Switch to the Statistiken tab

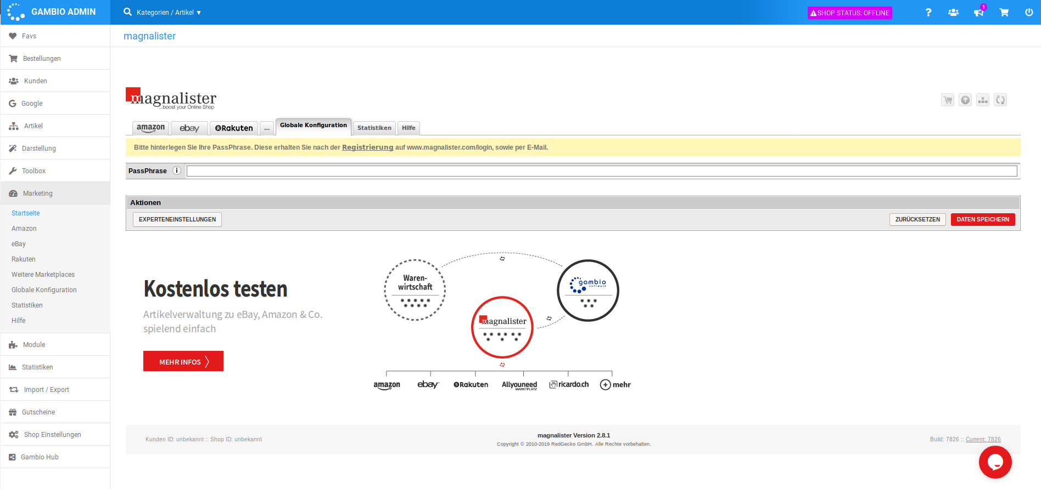pyautogui.click(x=374, y=128)
